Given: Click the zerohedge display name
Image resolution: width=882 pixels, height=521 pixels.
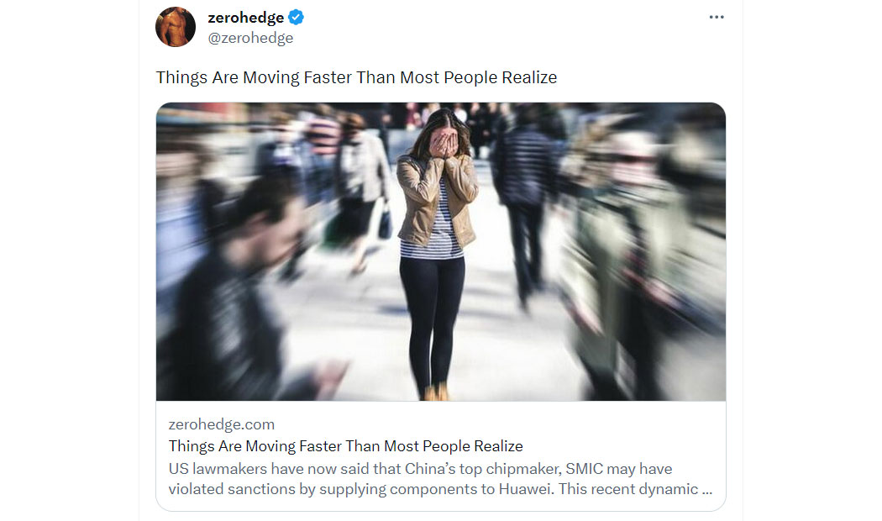Looking at the screenshot, I should coord(246,18).
